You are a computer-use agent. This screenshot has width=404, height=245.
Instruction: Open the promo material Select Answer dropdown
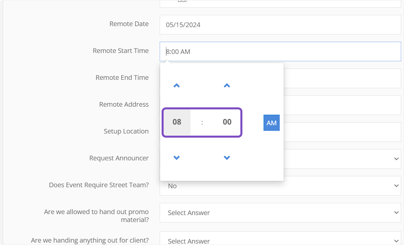coord(280,213)
